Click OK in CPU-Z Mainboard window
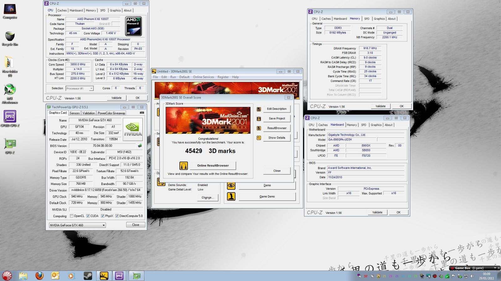This screenshot has width=501, height=281. coord(399,213)
